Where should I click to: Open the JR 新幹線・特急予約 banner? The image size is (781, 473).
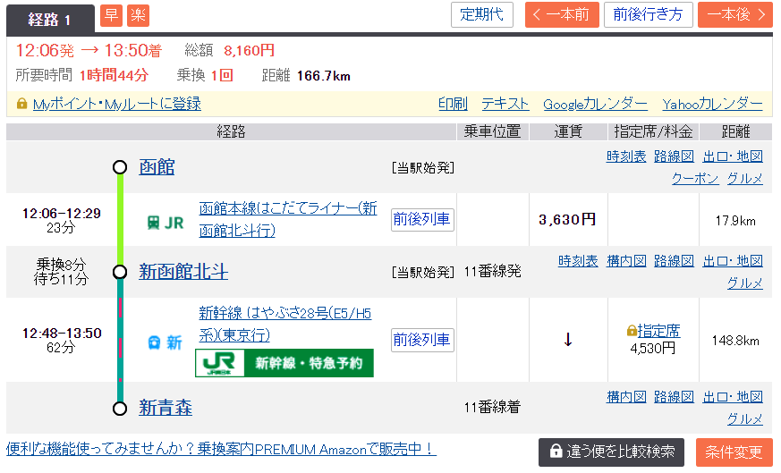pyautogui.click(x=284, y=363)
